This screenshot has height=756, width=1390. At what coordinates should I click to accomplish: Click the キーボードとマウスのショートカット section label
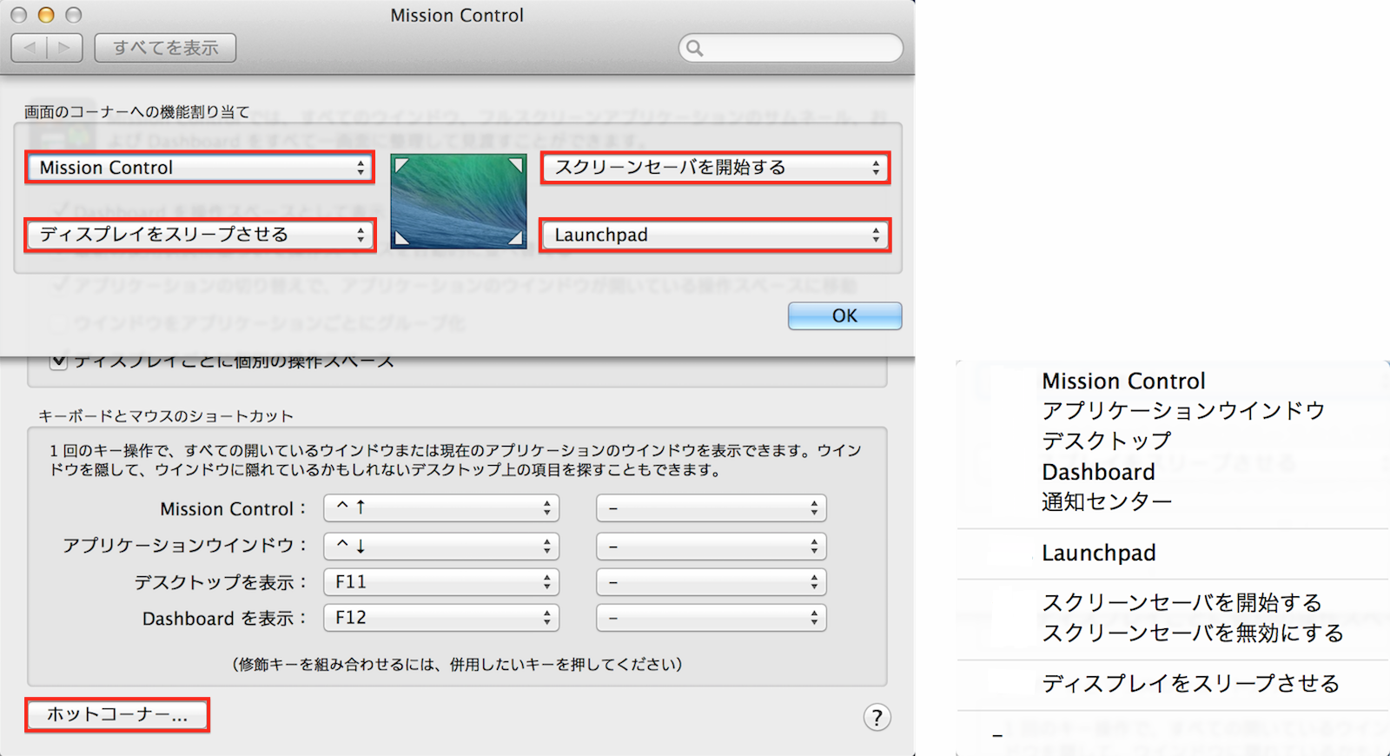pyautogui.click(x=166, y=416)
